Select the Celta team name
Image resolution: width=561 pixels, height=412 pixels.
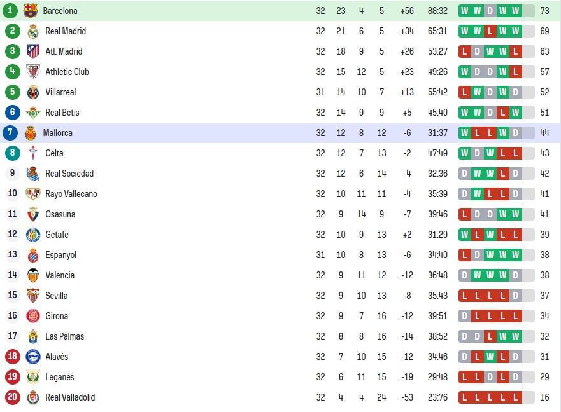click(54, 153)
